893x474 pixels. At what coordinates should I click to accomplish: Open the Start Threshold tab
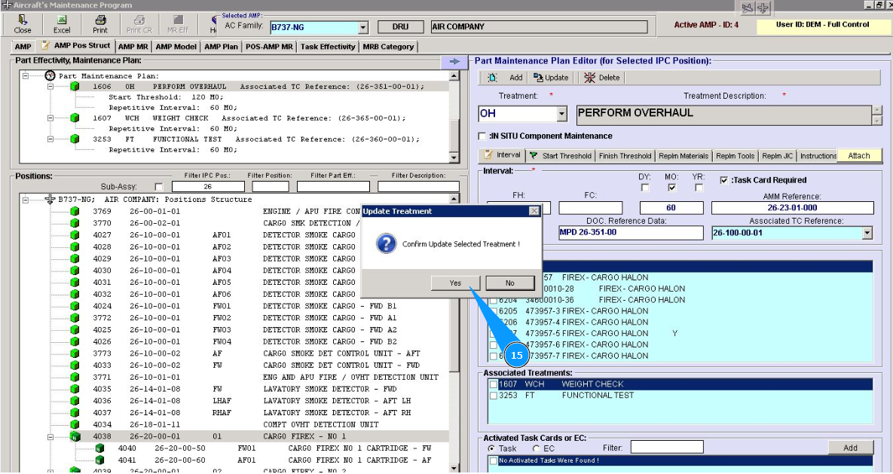point(560,156)
